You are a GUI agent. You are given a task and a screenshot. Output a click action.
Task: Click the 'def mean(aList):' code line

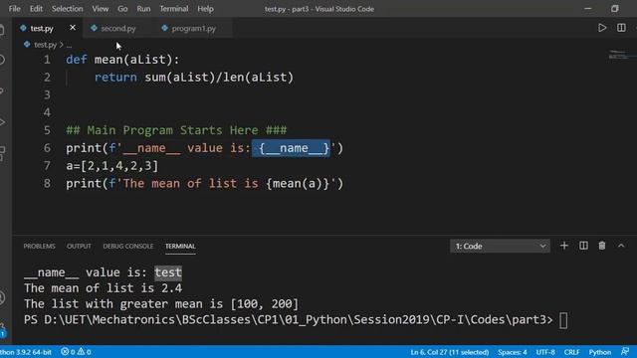[122, 60]
